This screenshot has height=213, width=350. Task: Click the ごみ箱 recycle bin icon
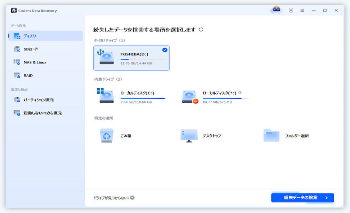[106, 136]
